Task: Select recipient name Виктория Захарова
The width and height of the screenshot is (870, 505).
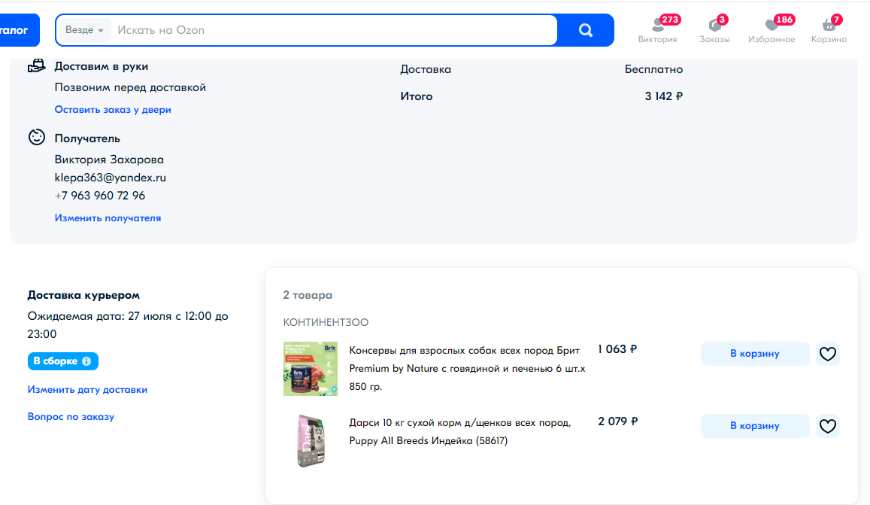Action: click(x=109, y=160)
